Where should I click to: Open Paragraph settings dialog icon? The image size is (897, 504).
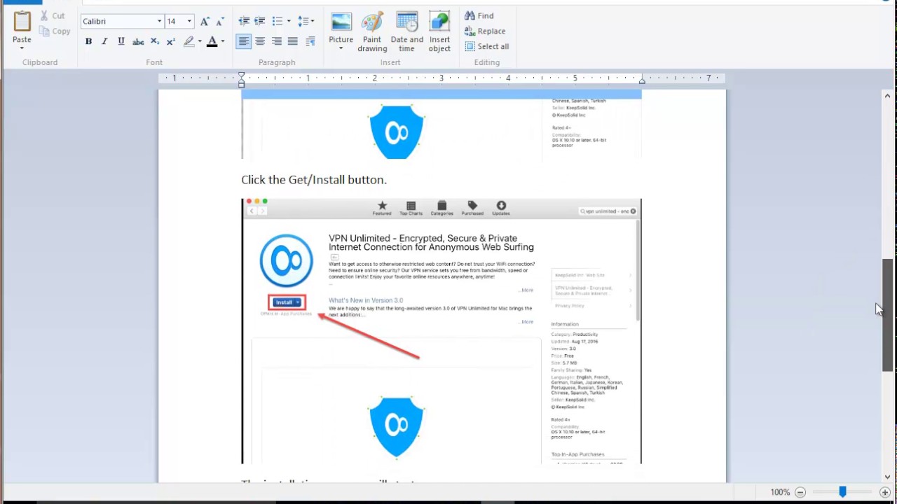(310, 42)
